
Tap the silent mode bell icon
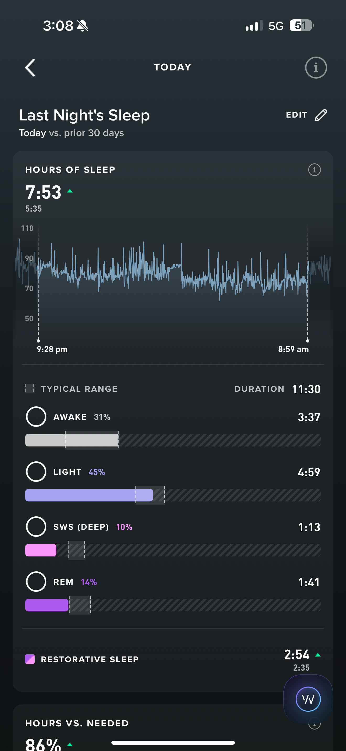[83, 26]
